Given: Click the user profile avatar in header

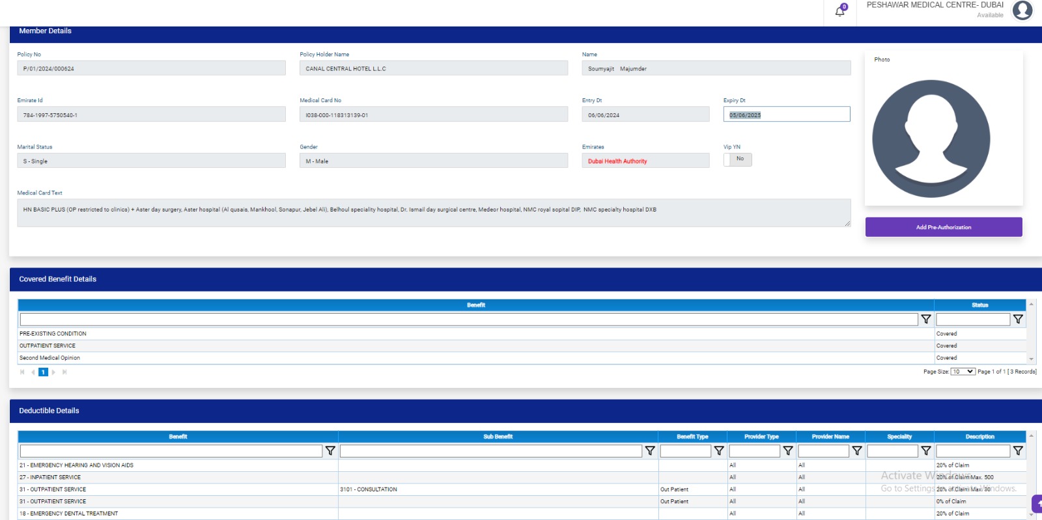Looking at the screenshot, I should pos(1022,10).
